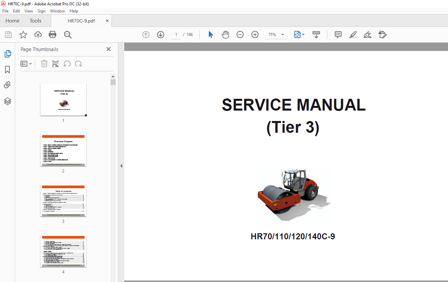Viewport: 448px width, 282px height.
Task: Zoom out with minus icon
Action: (x=240, y=35)
